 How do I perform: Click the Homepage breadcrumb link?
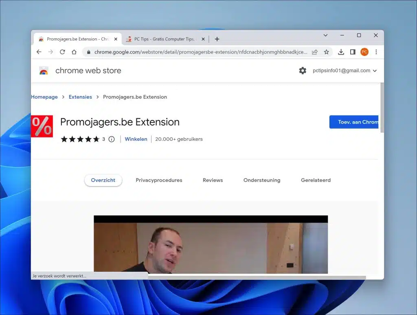point(44,97)
